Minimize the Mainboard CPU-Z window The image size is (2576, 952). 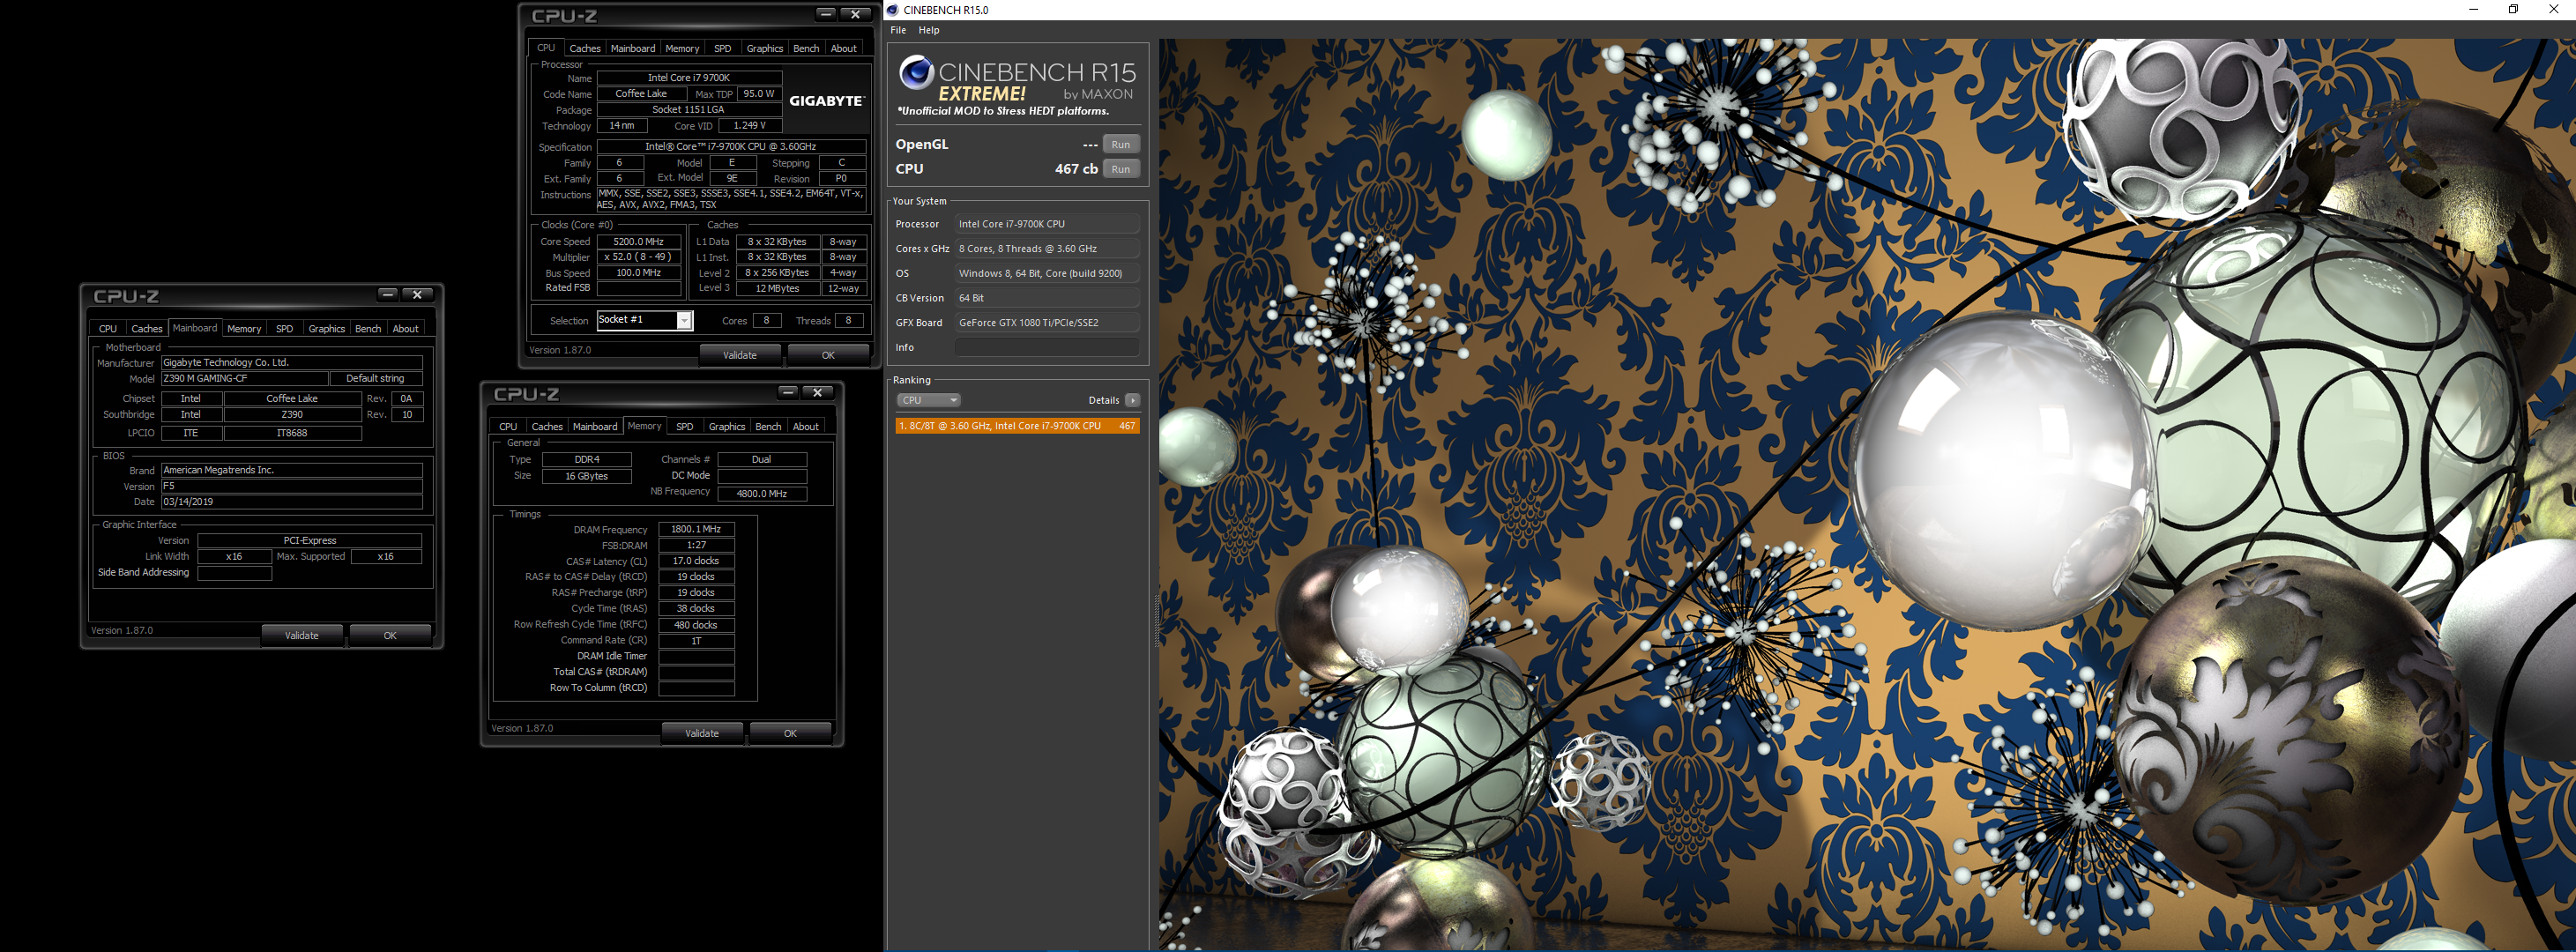(x=388, y=294)
